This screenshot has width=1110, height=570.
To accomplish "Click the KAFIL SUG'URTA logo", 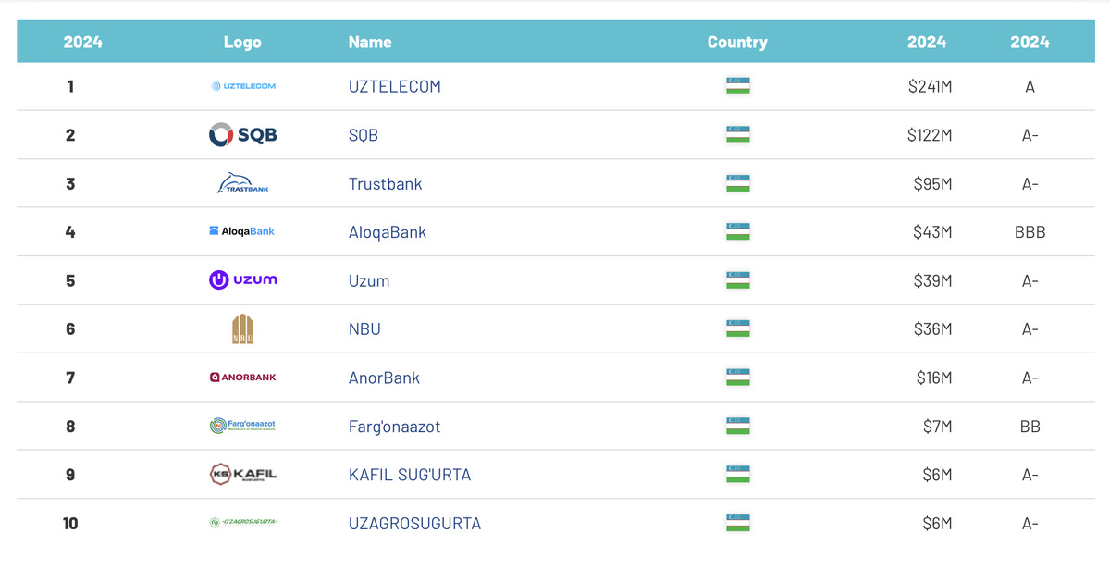I will click(242, 475).
